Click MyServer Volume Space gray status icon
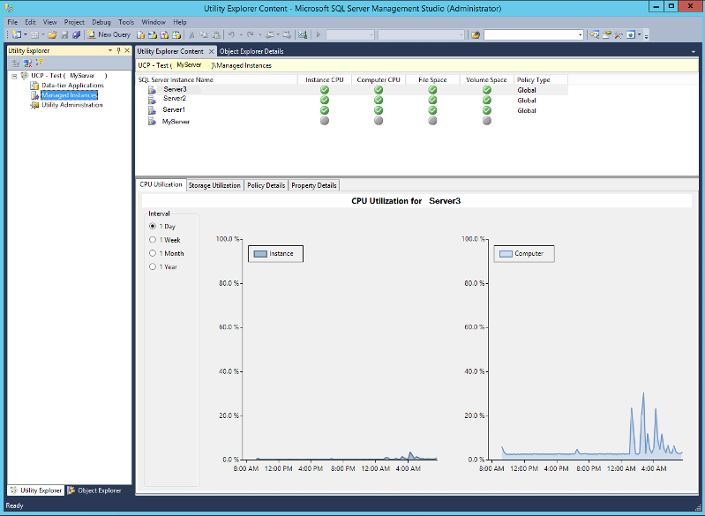This screenshot has height=516, width=705. [x=486, y=121]
